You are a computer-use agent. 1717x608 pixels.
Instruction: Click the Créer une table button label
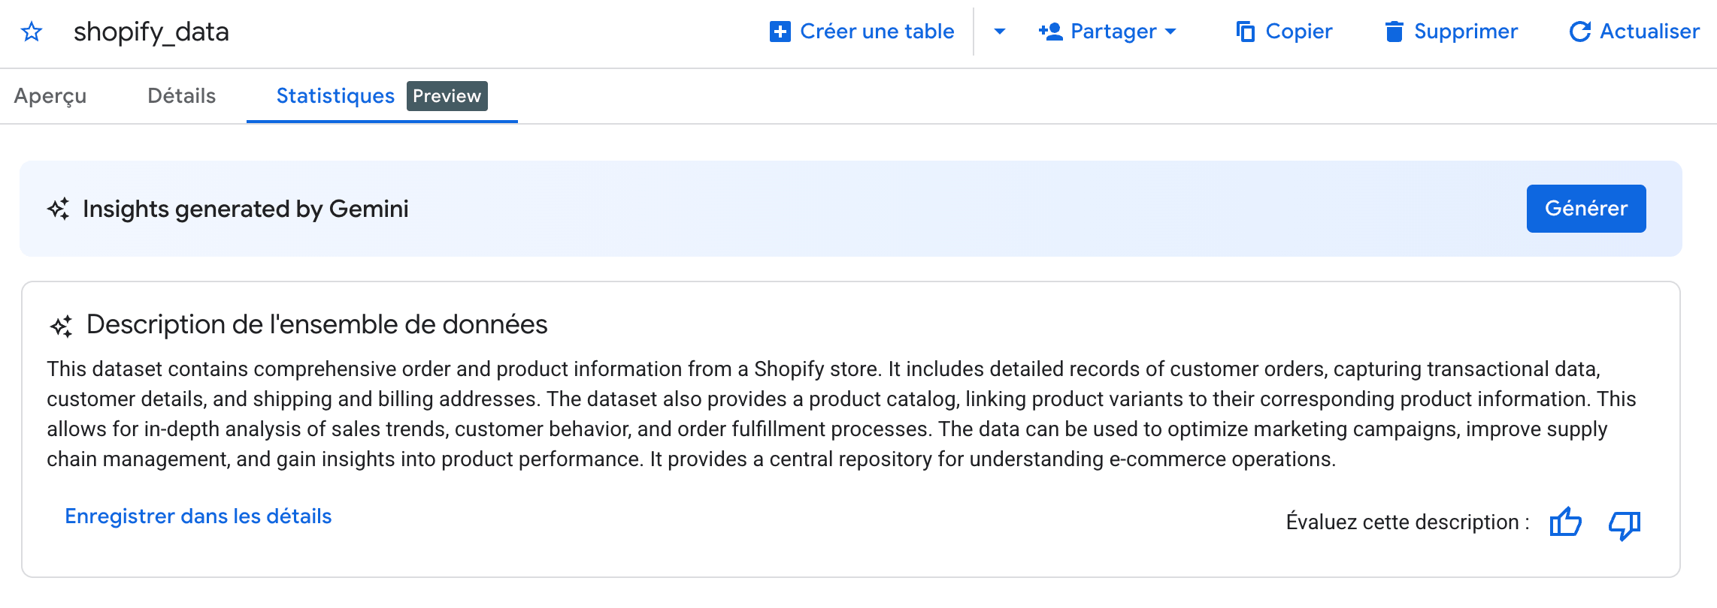877,32
